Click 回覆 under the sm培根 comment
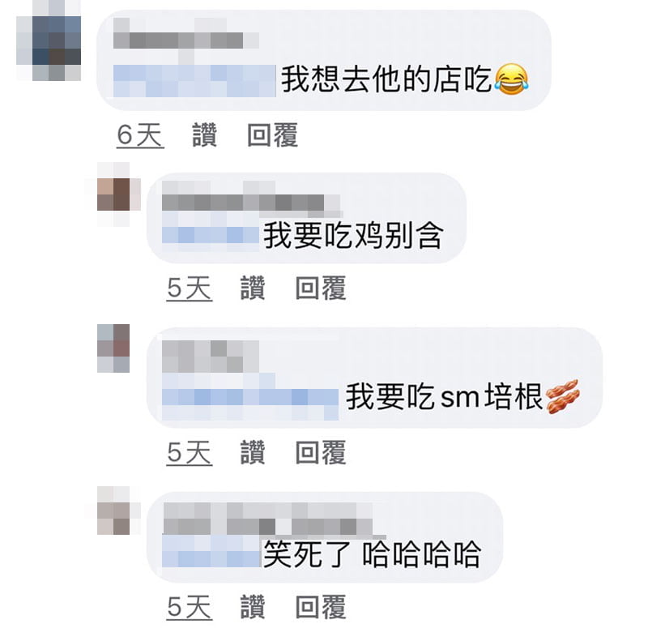The width and height of the screenshot is (648, 628). point(321,453)
